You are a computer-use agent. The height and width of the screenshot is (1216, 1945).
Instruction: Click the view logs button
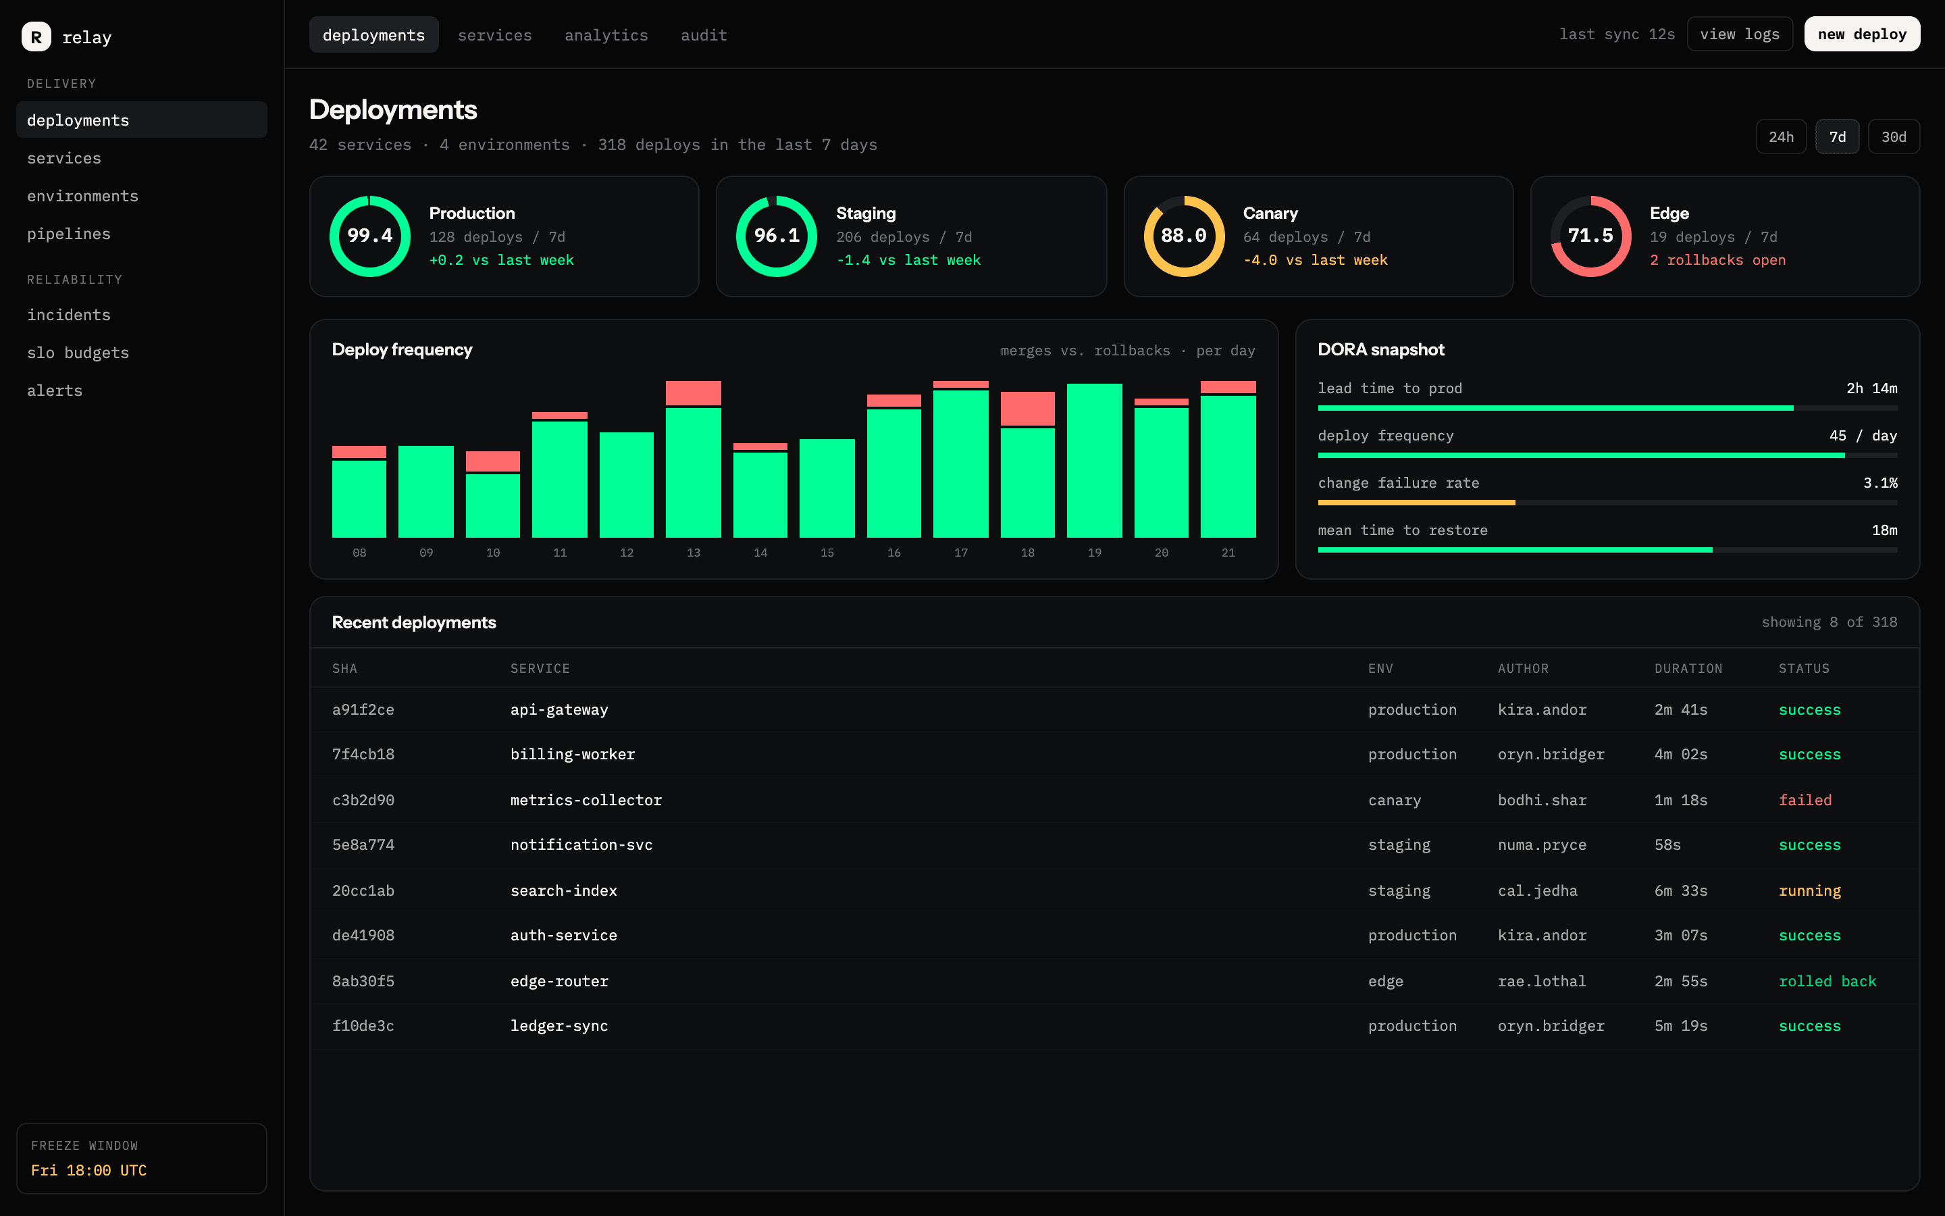click(x=1739, y=34)
